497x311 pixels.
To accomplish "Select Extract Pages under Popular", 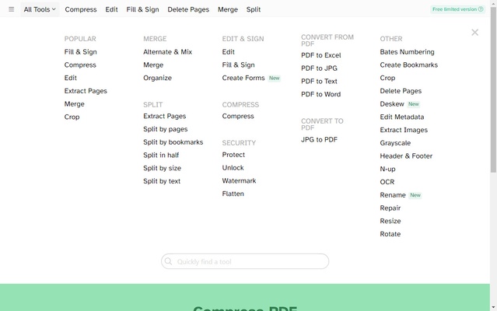I will click(86, 91).
